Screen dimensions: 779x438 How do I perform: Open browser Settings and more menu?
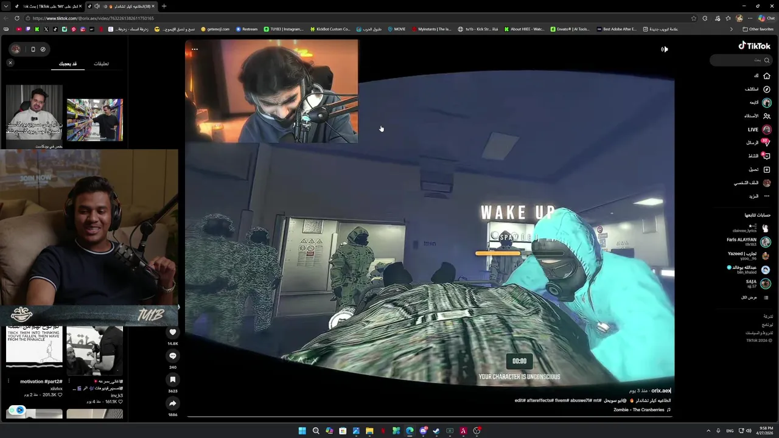click(x=750, y=18)
